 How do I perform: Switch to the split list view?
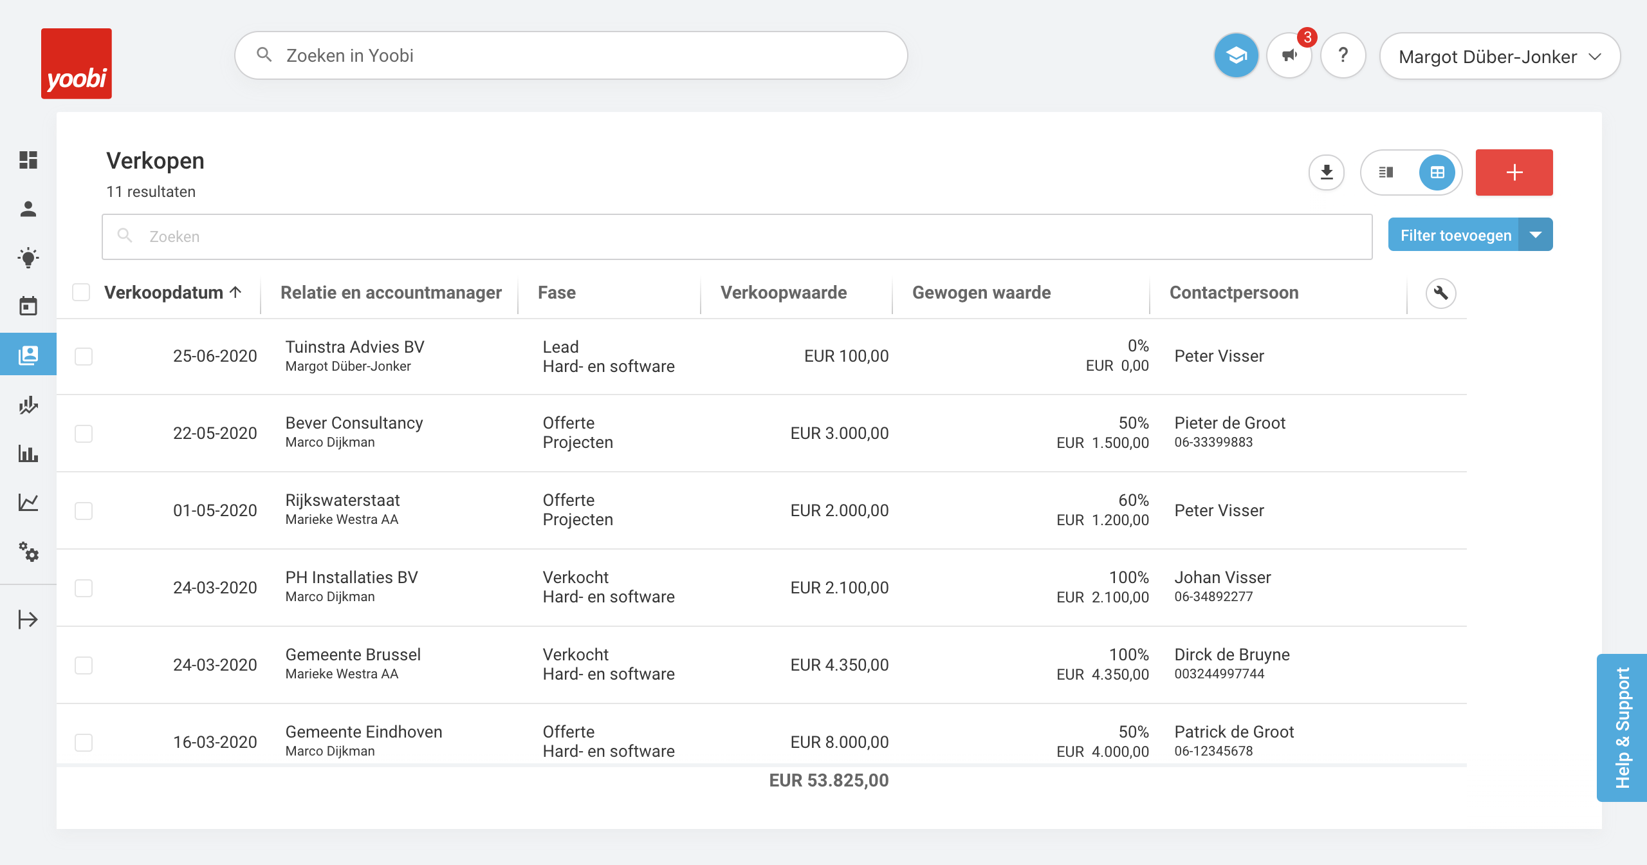(1386, 172)
